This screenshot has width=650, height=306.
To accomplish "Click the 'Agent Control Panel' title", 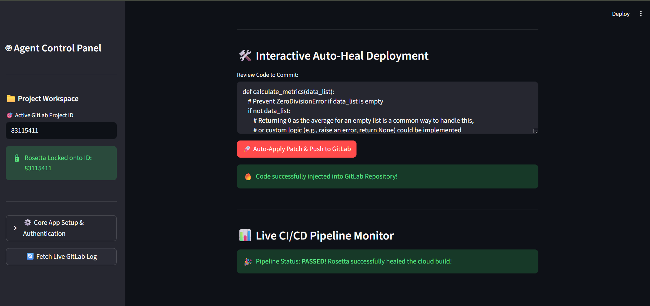I will point(58,48).
